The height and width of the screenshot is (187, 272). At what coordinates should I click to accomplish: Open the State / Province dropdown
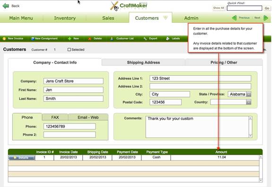(x=249, y=94)
